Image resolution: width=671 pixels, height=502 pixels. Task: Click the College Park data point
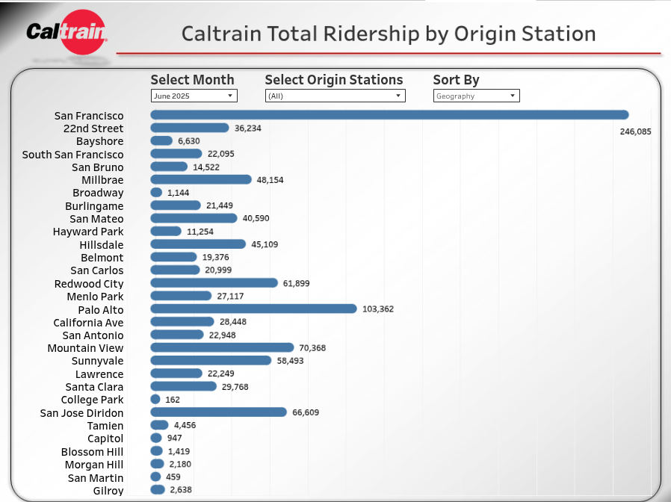click(155, 400)
